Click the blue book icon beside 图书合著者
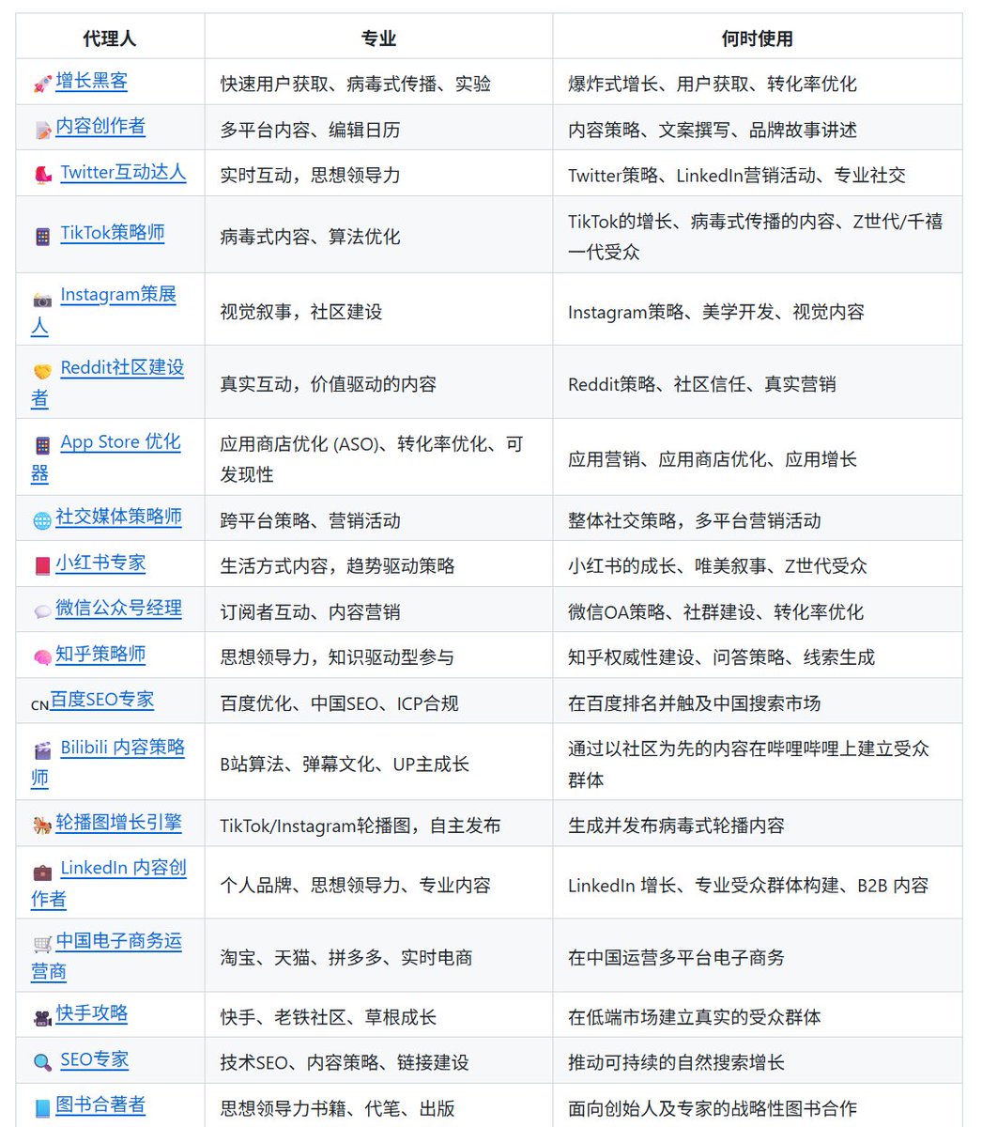Image resolution: width=982 pixels, height=1127 pixels. (x=42, y=1108)
